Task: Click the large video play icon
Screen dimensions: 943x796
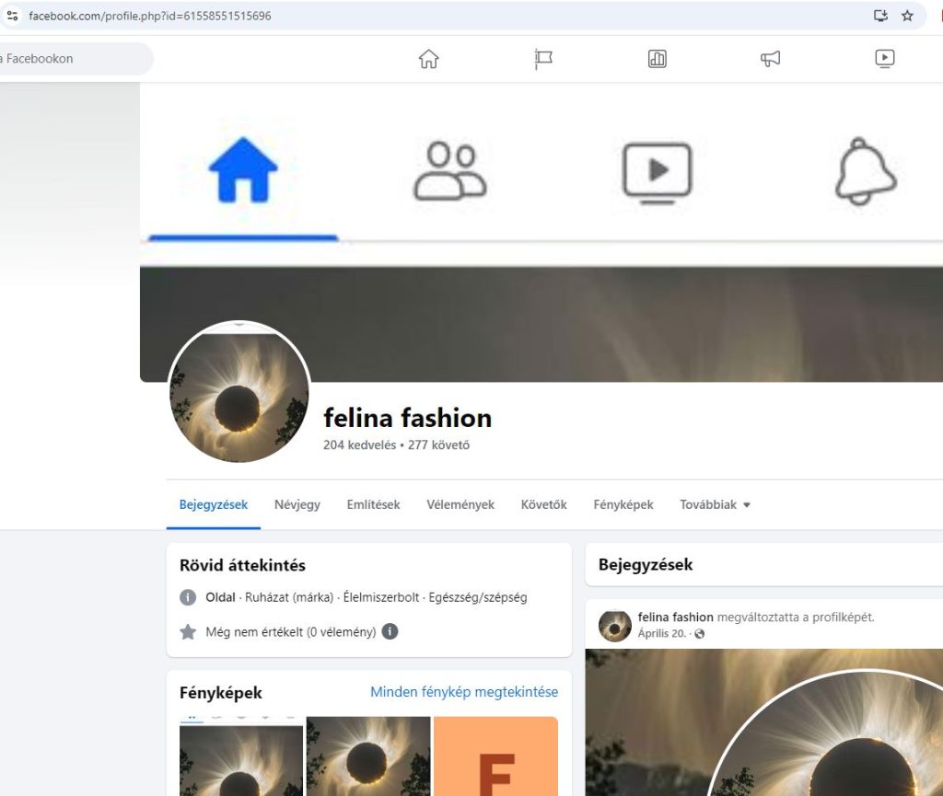Action: (657, 173)
